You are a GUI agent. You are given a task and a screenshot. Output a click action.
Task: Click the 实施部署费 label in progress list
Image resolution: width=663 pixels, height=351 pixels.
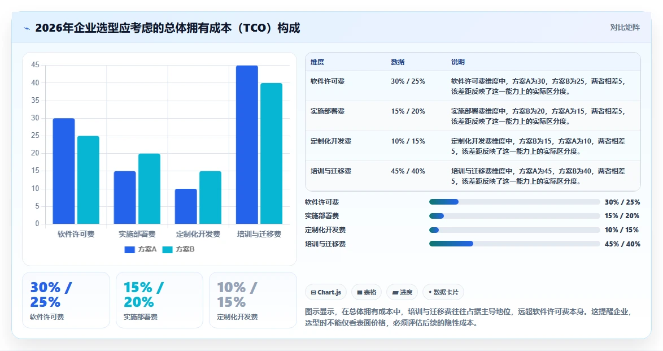click(x=322, y=216)
